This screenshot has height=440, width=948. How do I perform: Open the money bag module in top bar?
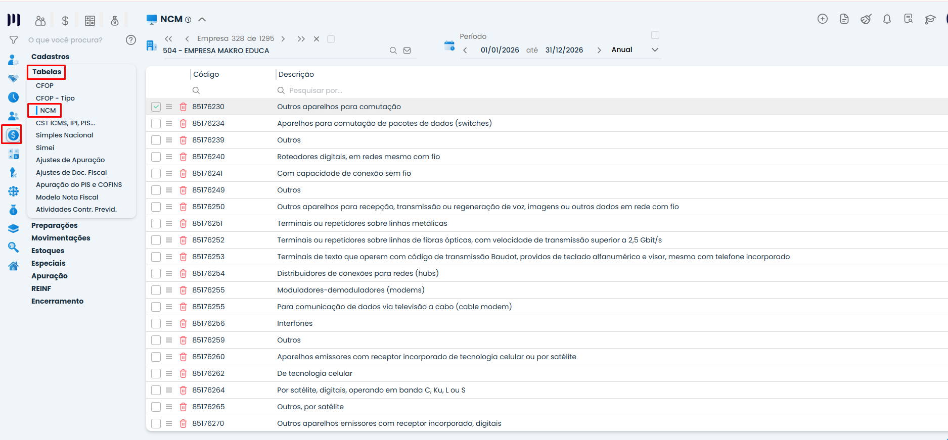(x=115, y=21)
